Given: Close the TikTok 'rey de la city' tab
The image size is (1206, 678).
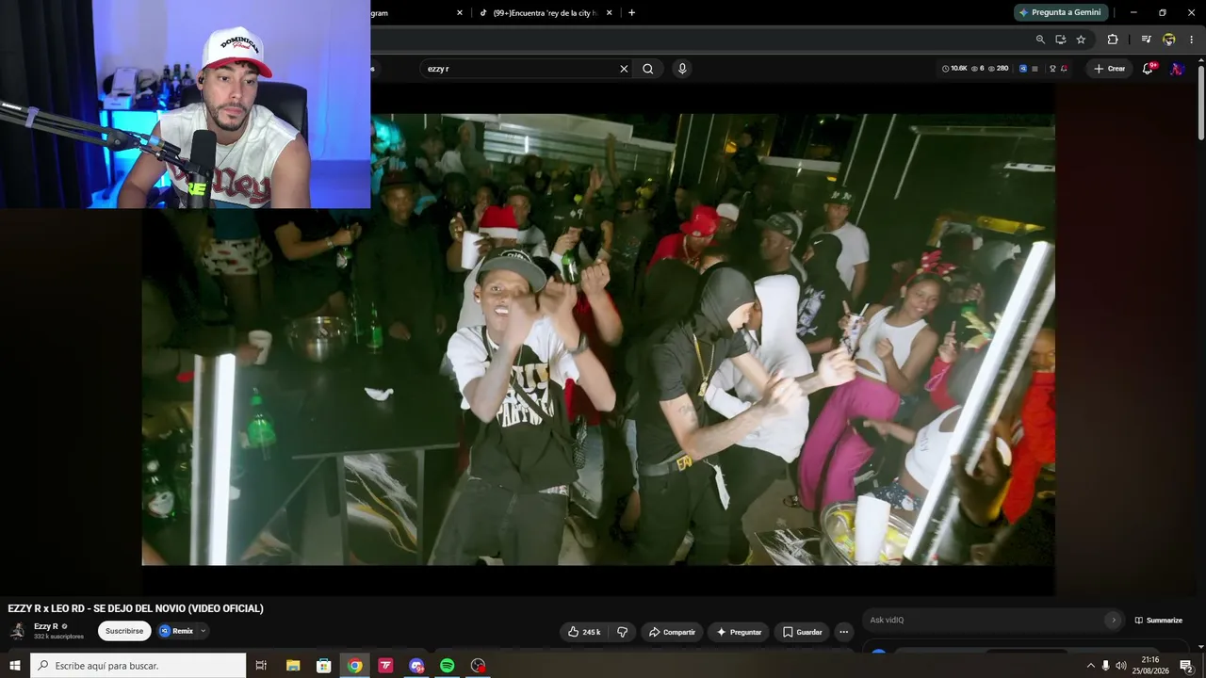Looking at the screenshot, I should point(610,12).
